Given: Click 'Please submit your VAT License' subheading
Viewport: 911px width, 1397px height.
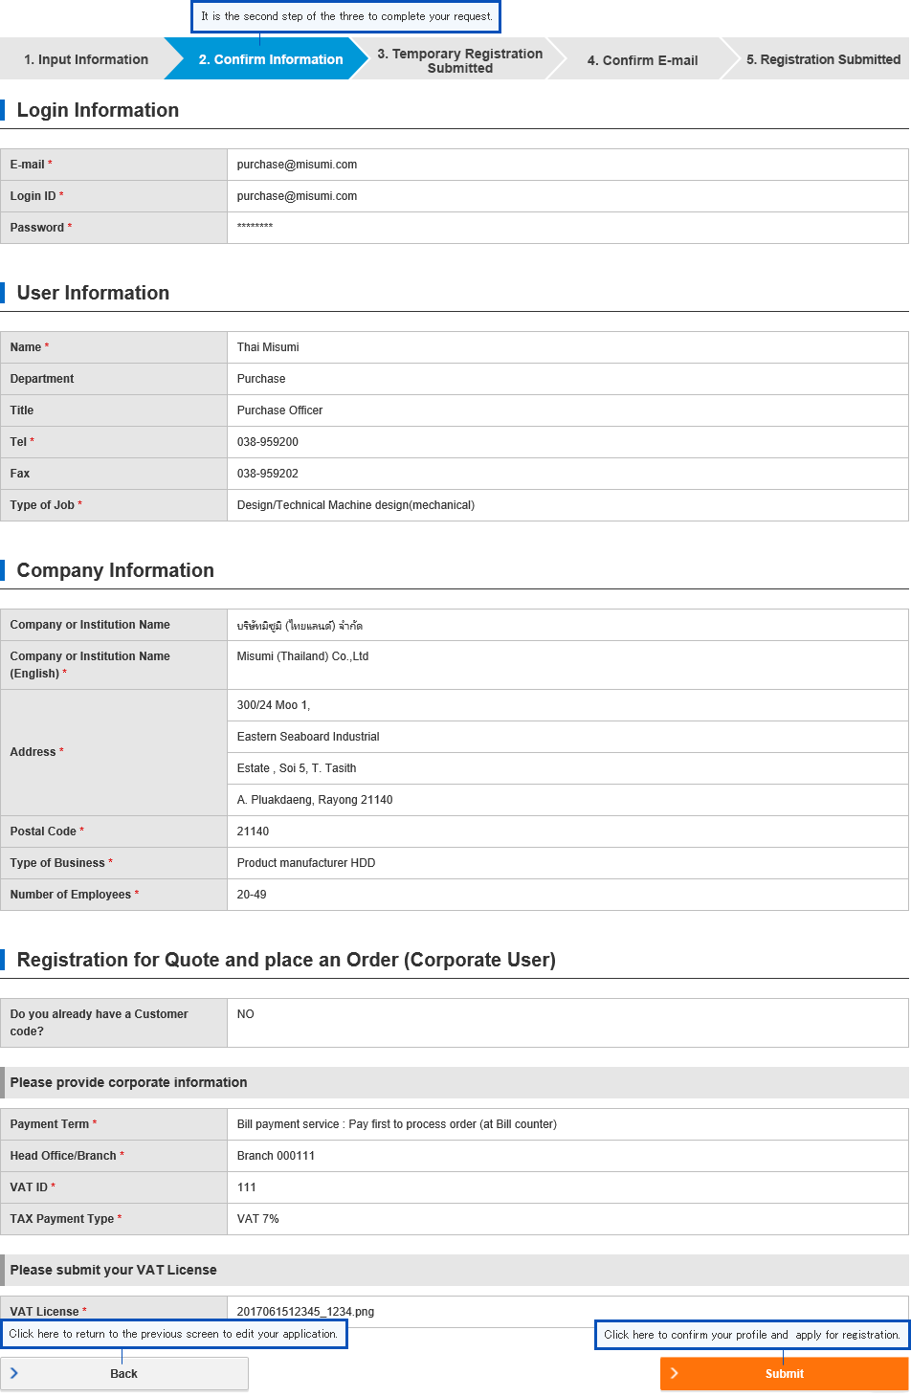Looking at the screenshot, I should tap(113, 1270).
